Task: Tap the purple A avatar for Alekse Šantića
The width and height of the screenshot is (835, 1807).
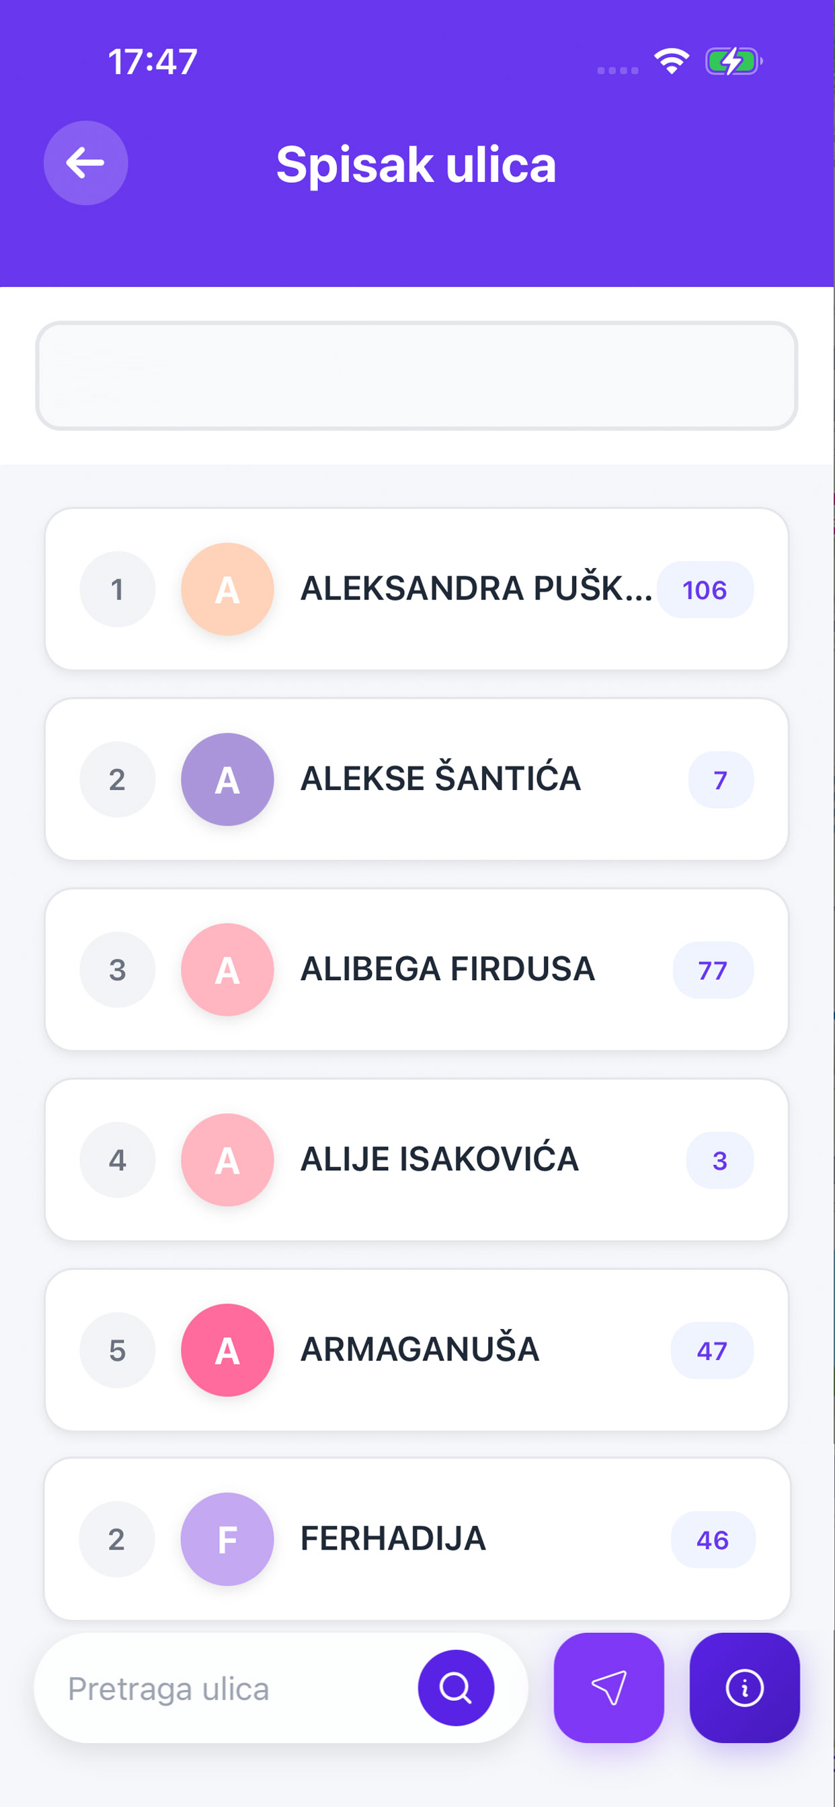Action: point(227,779)
